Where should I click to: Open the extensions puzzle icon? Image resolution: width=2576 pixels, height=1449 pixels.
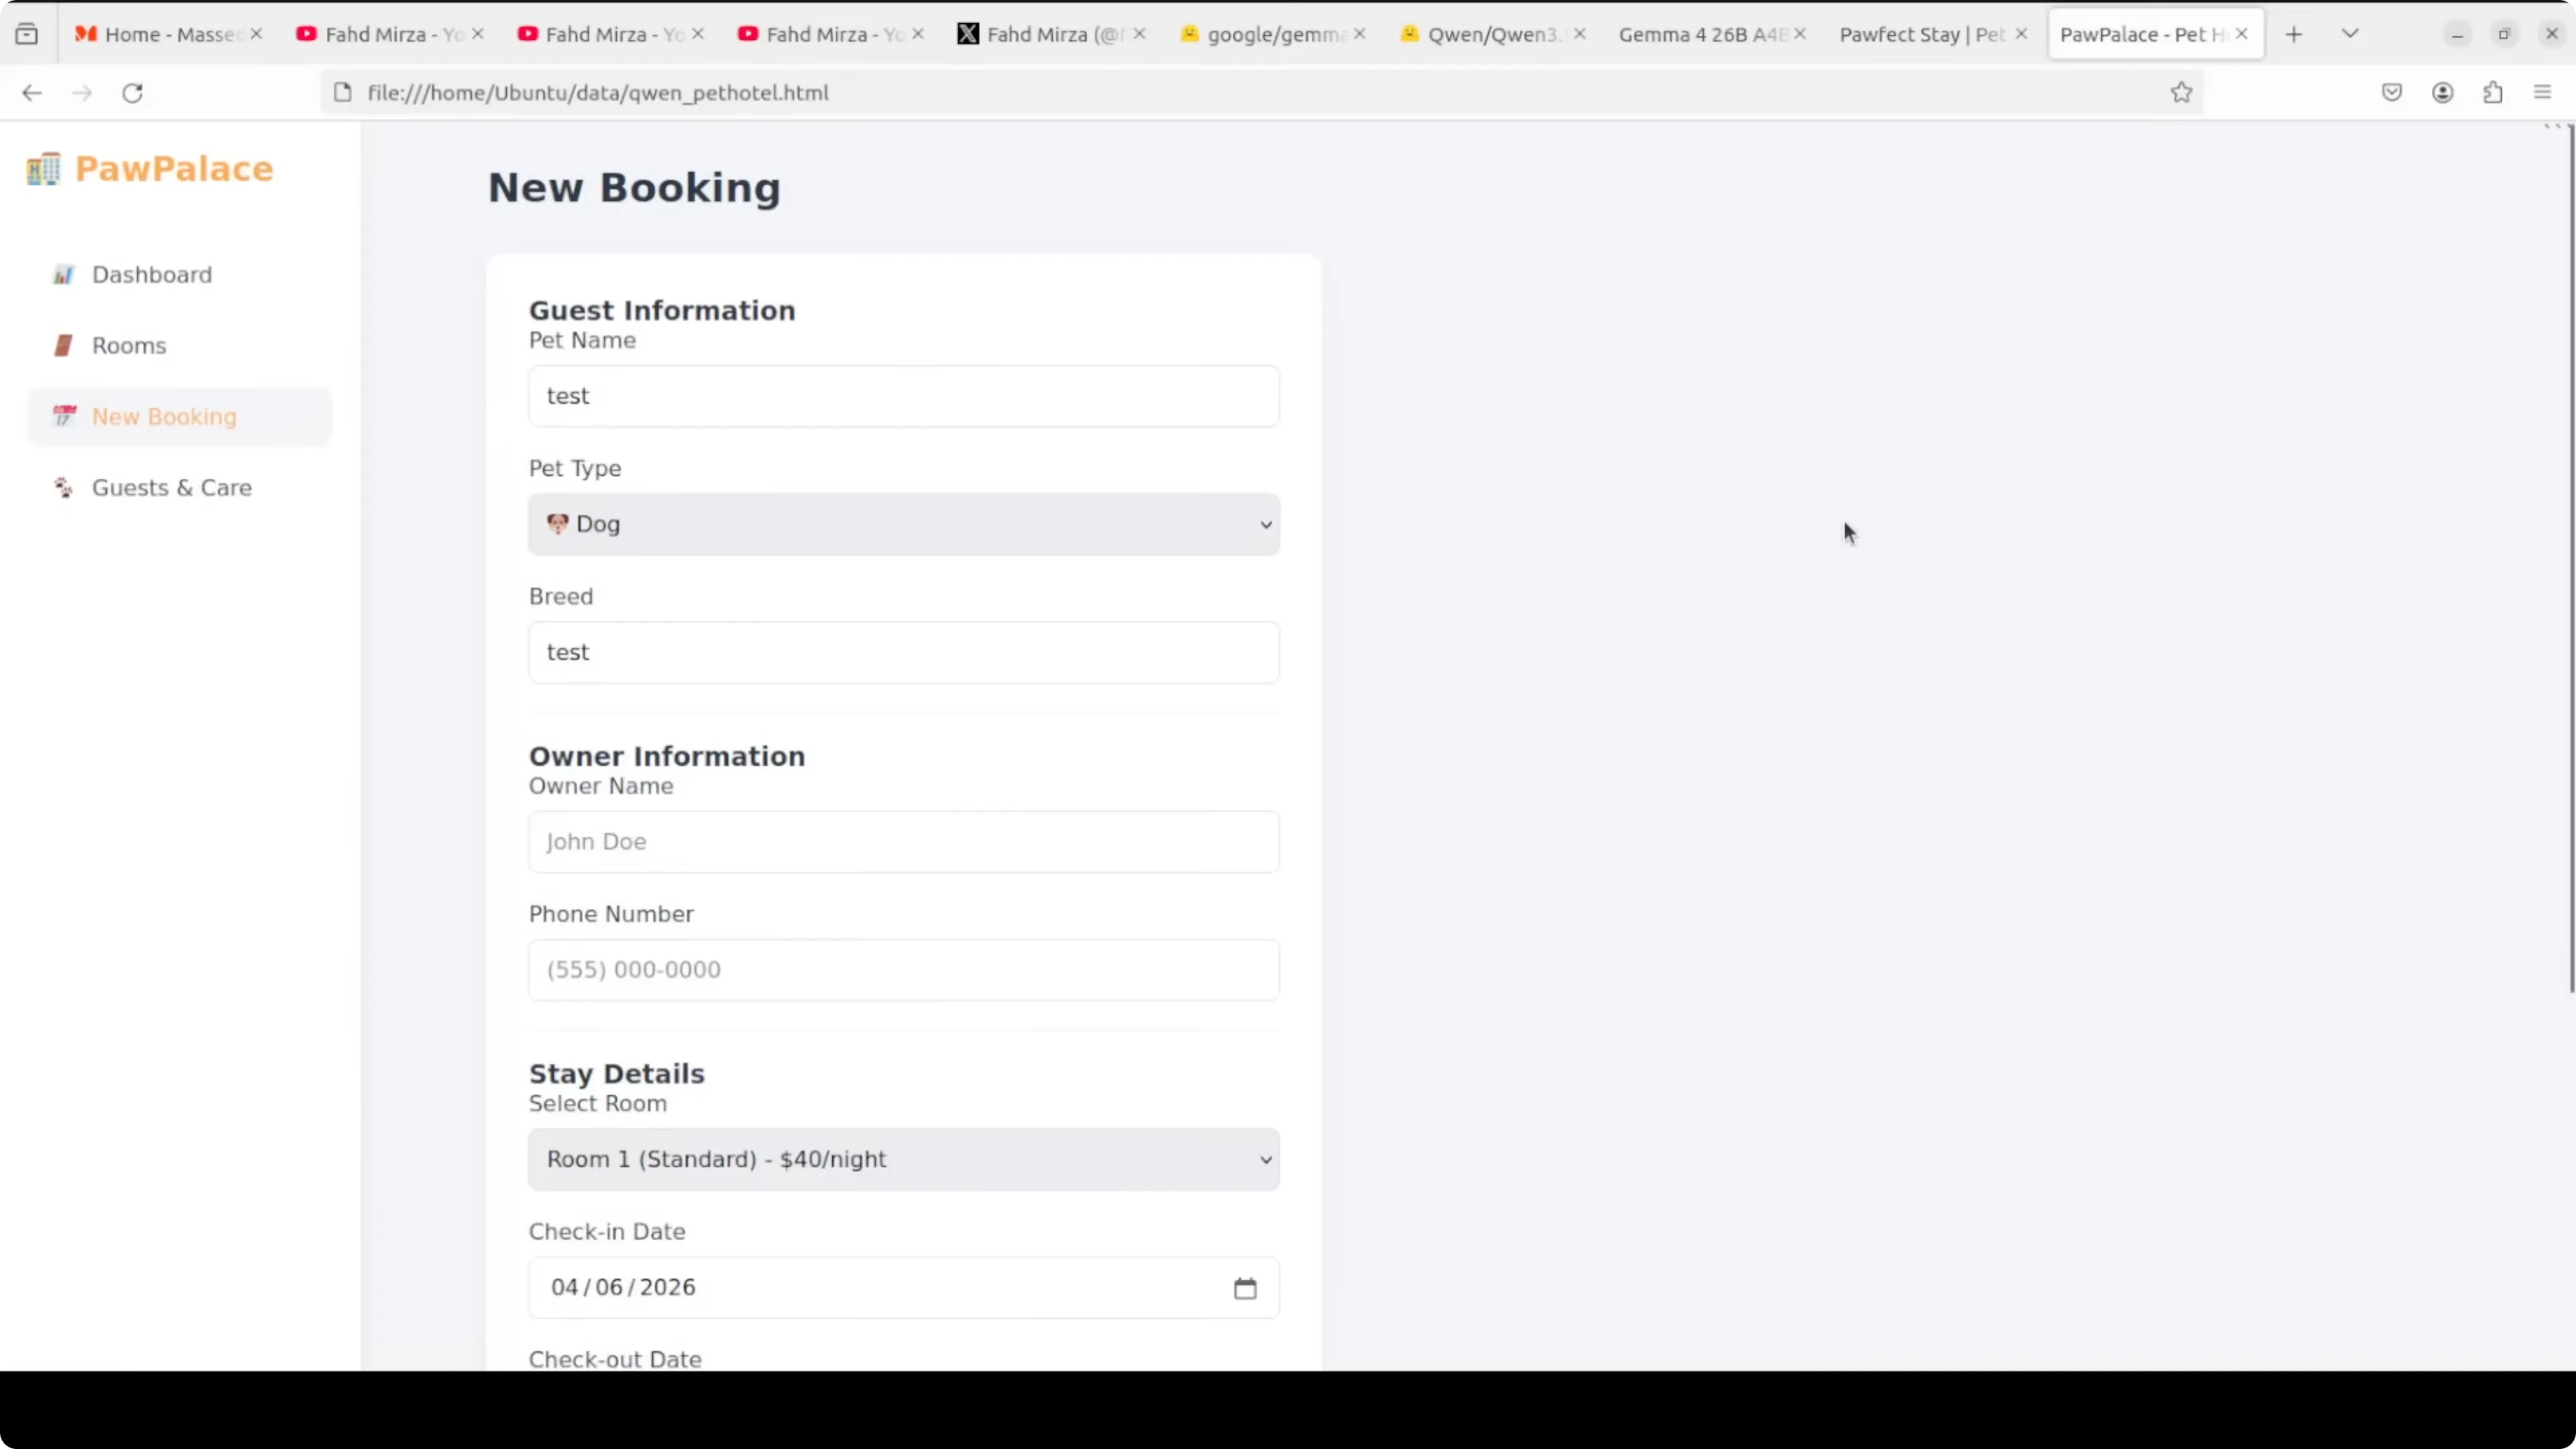(x=2492, y=93)
